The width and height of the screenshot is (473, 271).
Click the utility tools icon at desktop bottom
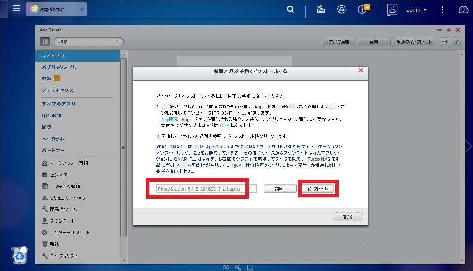[238, 268]
